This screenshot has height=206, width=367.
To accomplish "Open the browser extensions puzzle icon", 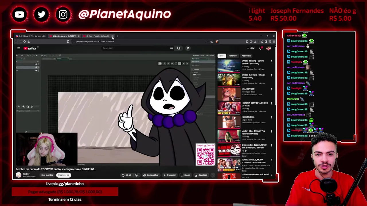I will click(247, 42).
